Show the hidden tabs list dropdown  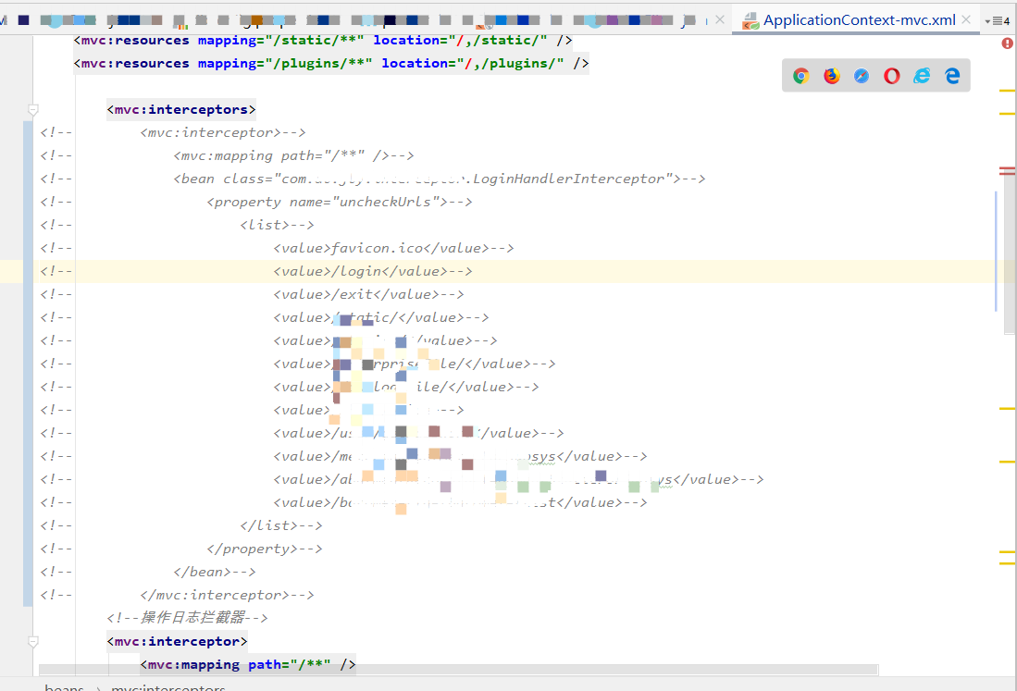998,20
